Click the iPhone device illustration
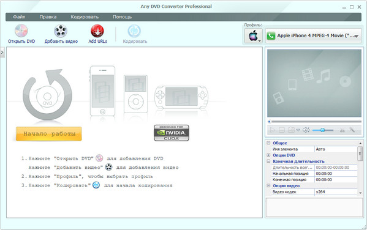Viewport: 367px width, 230px height. [102, 91]
